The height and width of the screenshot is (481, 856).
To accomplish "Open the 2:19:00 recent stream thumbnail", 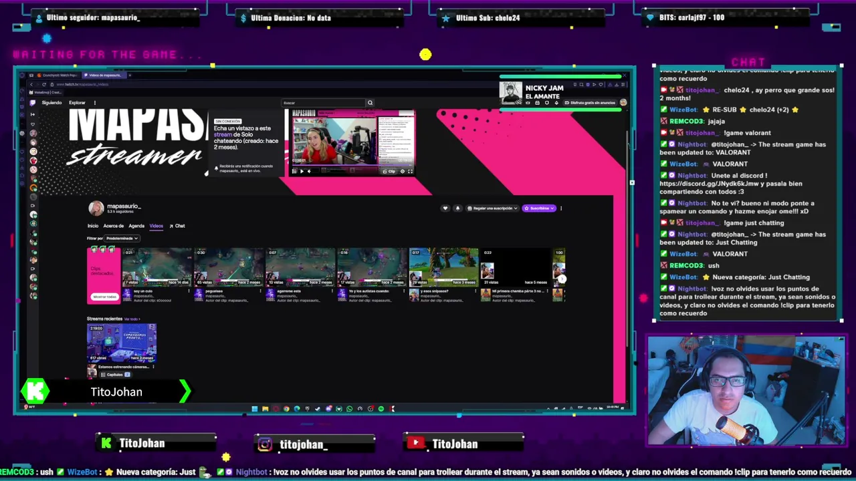I will pyautogui.click(x=122, y=343).
